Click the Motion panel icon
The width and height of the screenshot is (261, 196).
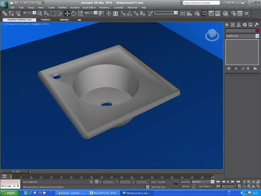point(244,24)
